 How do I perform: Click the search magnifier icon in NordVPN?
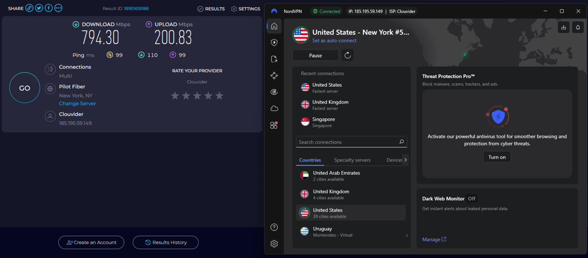point(401,142)
